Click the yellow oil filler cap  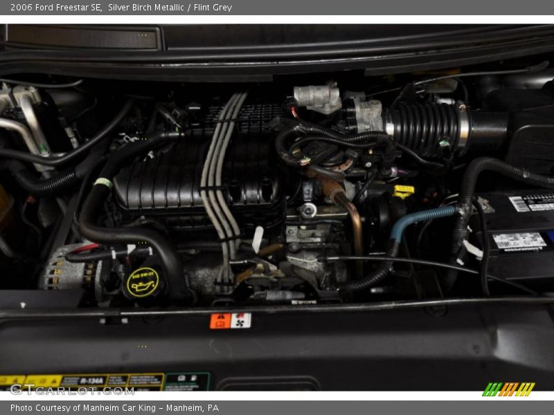tap(142, 282)
